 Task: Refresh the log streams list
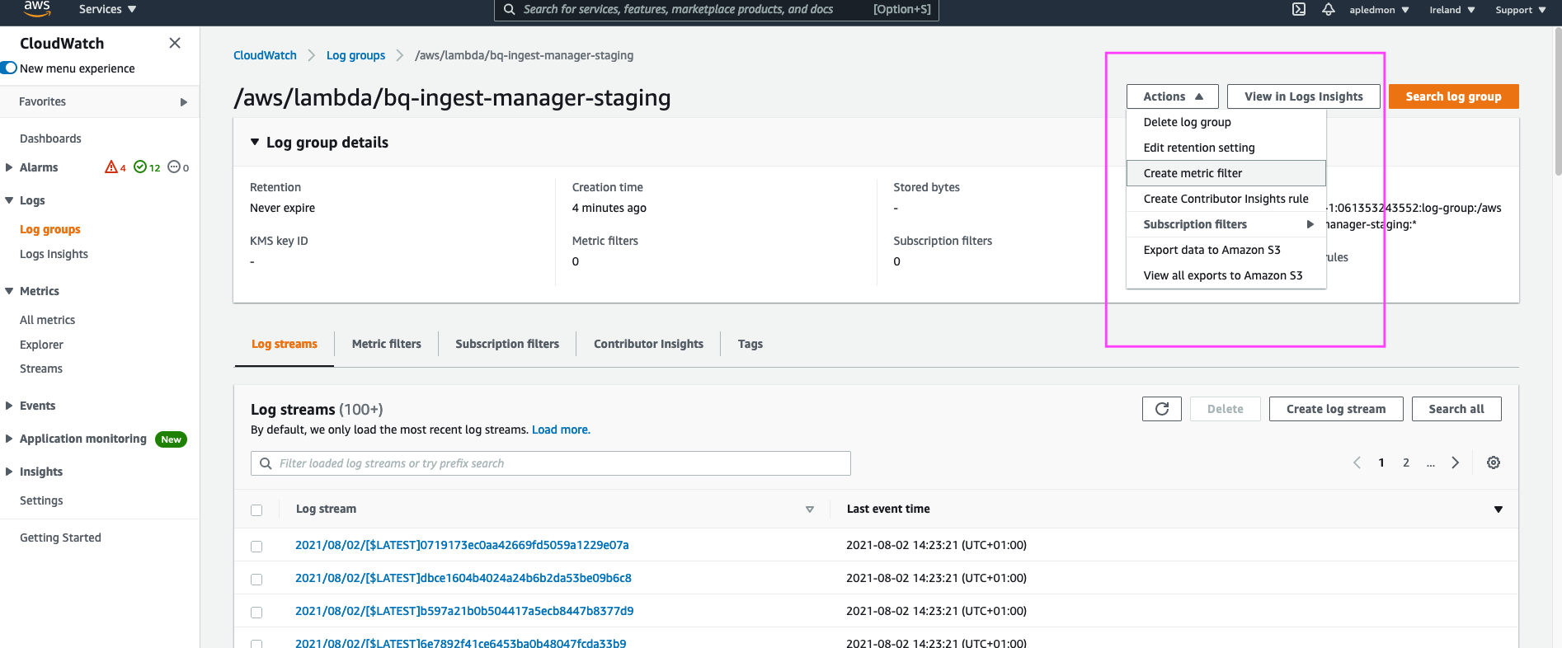(x=1161, y=409)
